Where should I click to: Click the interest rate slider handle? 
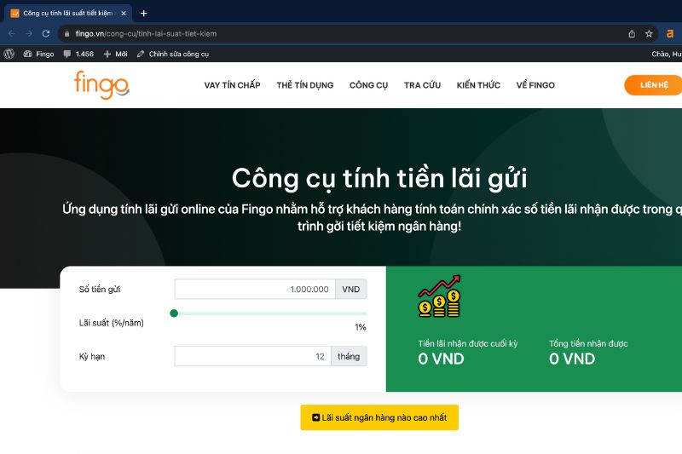174,313
